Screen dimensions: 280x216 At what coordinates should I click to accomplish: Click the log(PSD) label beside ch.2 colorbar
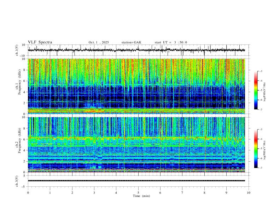coord(265,150)
